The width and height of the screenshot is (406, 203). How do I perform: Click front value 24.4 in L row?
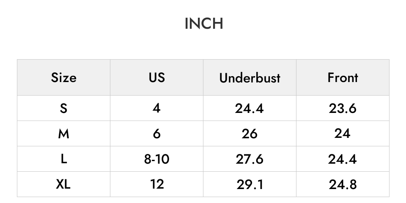pos(343,159)
